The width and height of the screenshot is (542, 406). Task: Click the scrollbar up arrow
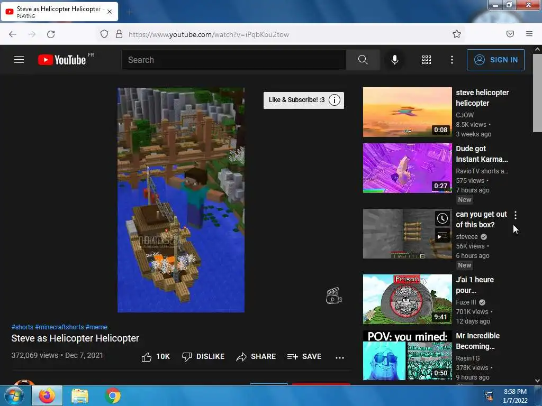click(537, 49)
